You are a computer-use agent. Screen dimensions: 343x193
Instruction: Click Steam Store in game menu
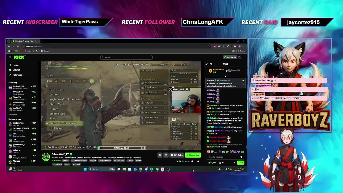[57, 114]
